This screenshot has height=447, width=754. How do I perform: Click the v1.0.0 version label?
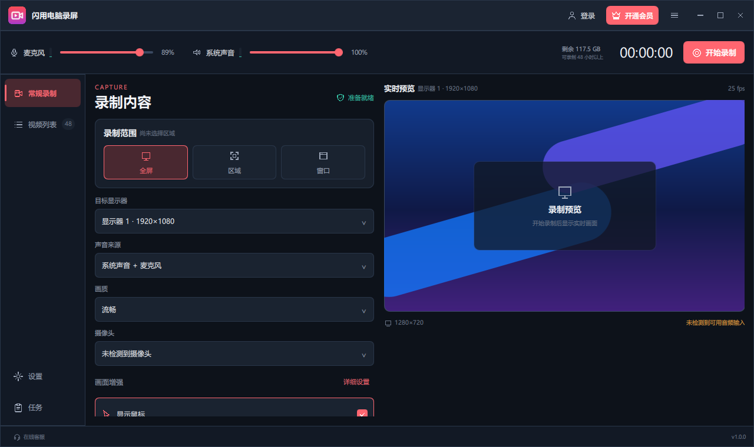(x=739, y=437)
